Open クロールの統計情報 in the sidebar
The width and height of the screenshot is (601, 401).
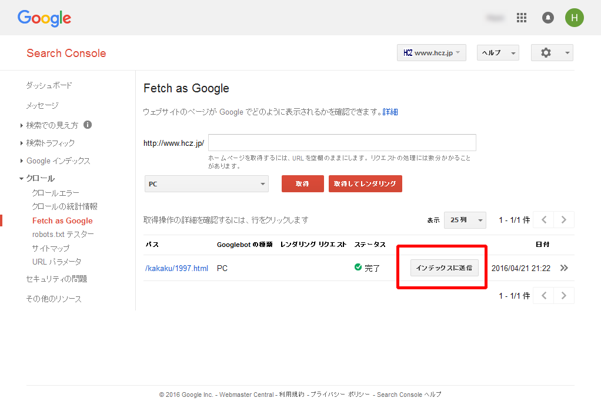point(65,206)
